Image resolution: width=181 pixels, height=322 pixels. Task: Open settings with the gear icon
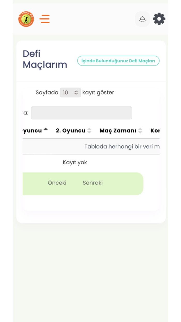159,19
